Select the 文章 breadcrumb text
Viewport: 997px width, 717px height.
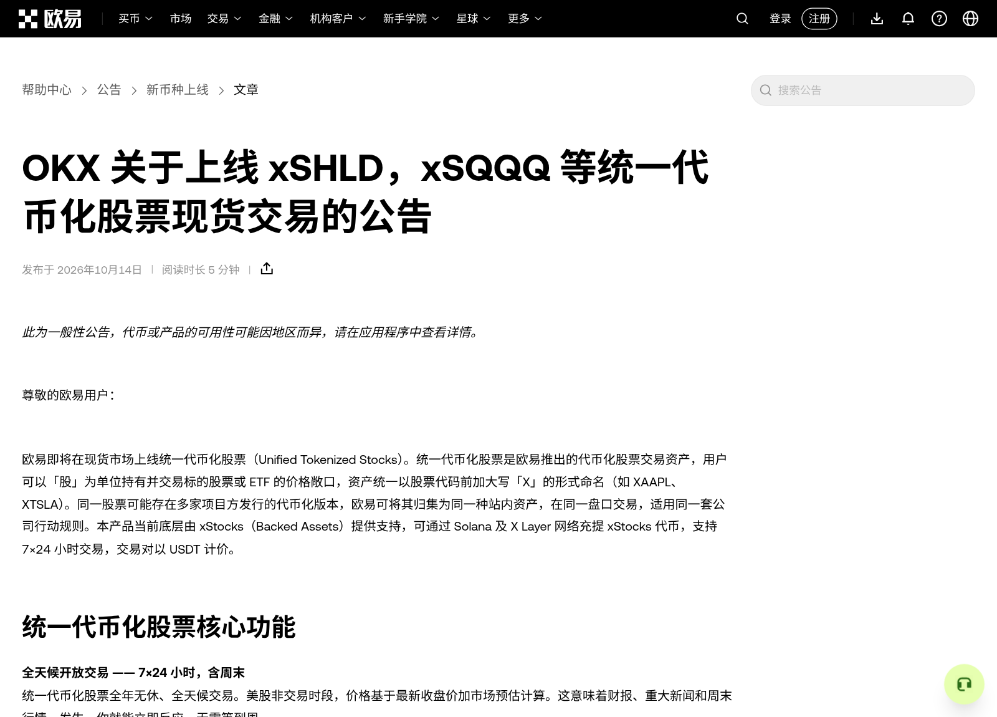pyautogui.click(x=246, y=90)
